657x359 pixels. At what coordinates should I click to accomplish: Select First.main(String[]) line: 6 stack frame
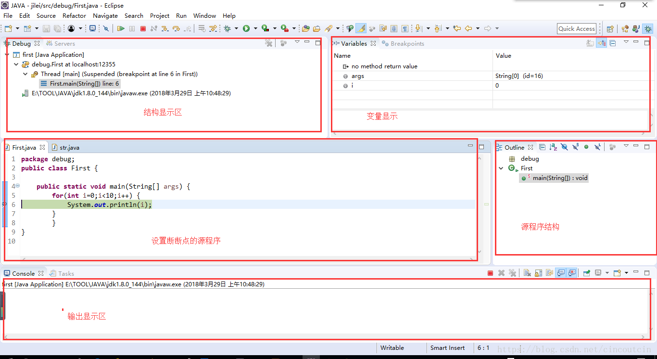84,84
